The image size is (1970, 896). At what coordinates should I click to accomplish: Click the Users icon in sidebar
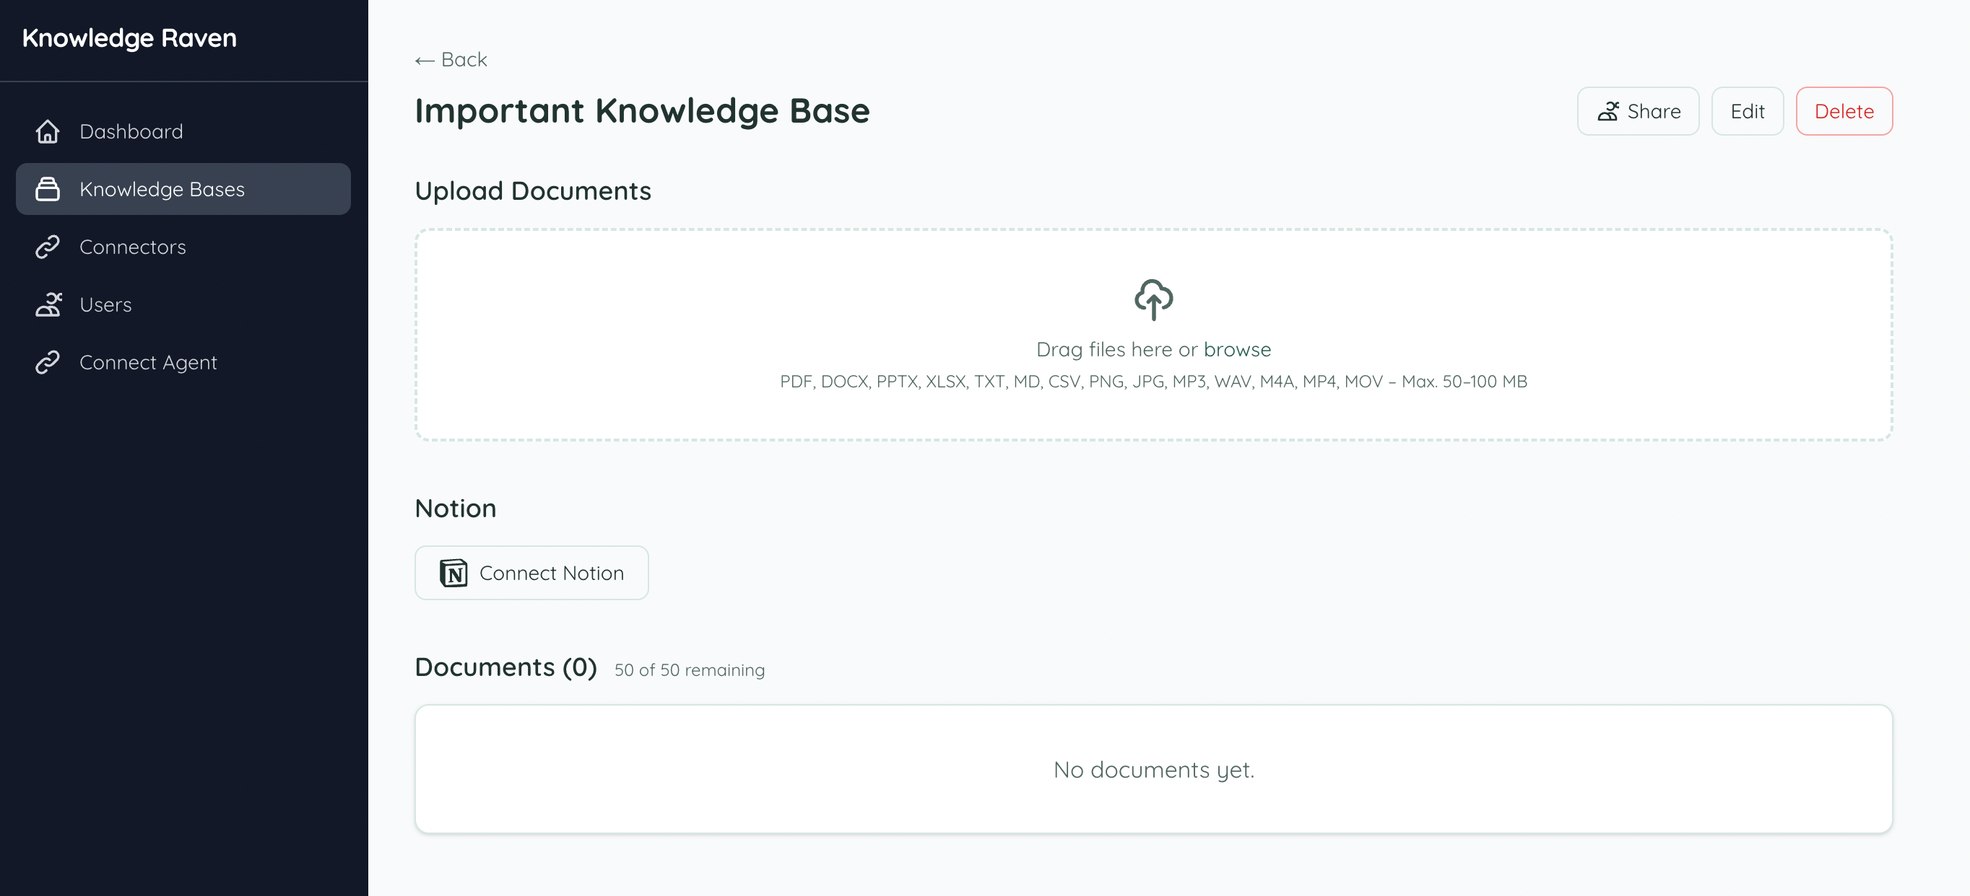pyautogui.click(x=48, y=304)
